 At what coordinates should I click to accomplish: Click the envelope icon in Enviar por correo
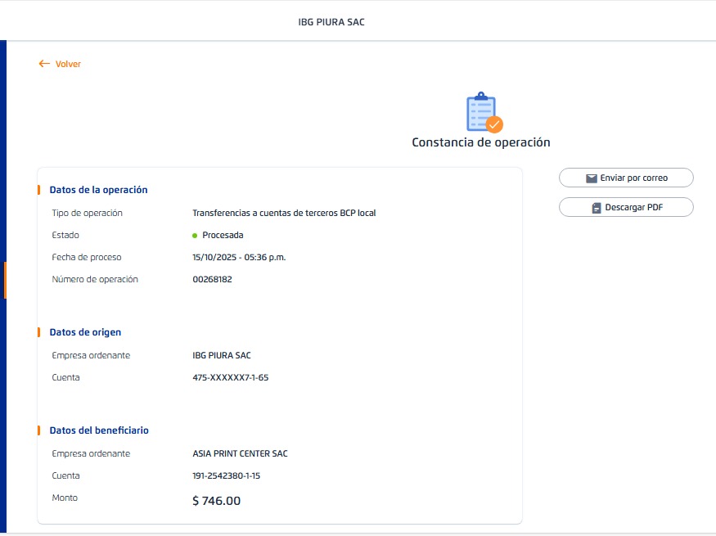[x=591, y=178]
